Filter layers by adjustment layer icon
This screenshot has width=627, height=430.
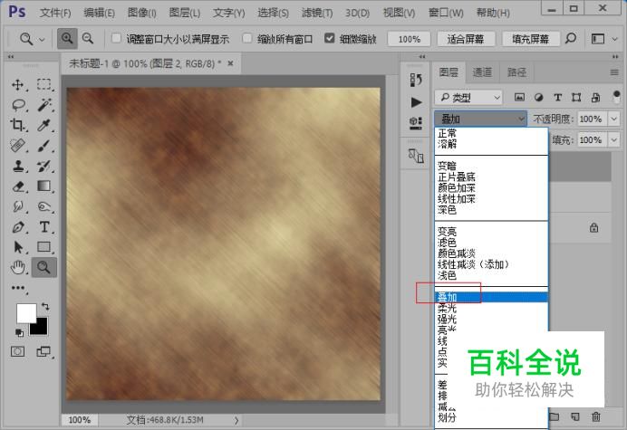[538, 97]
